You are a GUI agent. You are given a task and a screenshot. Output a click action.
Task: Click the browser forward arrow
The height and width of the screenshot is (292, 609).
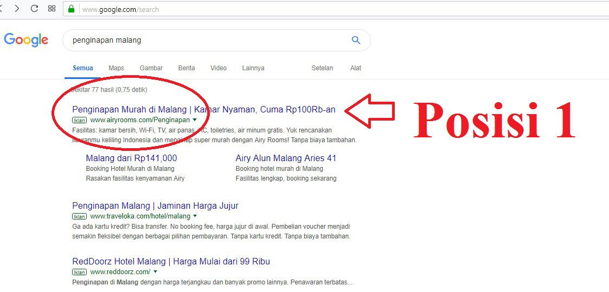tap(17, 9)
